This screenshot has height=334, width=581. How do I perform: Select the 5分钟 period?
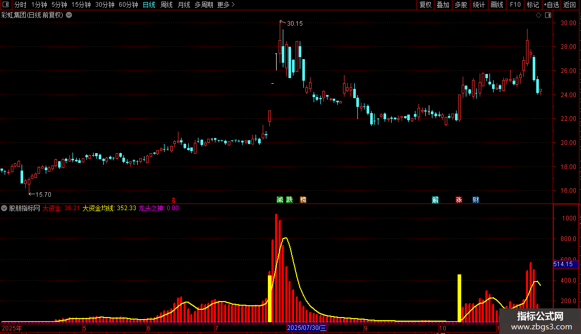click(59, 5)
